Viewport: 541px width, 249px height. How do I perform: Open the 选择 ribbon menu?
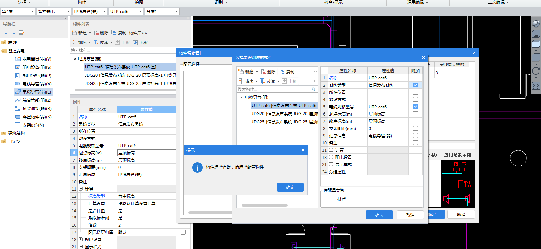[x=24, y=2]
